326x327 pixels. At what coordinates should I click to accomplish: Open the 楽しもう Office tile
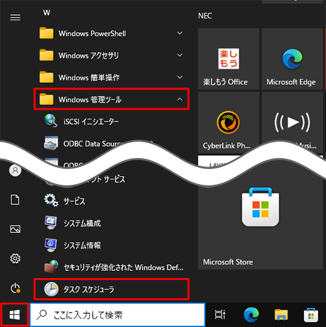pyautogui.click(x=229, y=59)
